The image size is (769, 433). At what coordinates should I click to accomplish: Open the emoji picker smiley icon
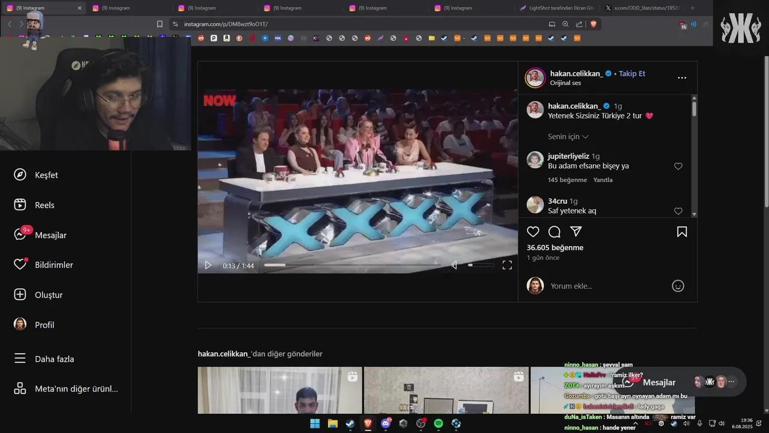[678, 286]
